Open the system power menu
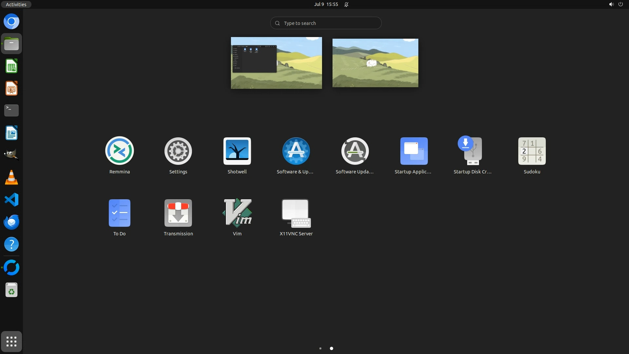The image size is (629, 354). pyautogui.click(x=620, y=4)
